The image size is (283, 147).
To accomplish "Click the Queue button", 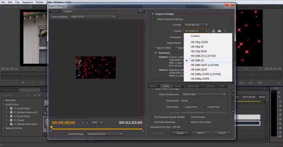I will 180,133.
